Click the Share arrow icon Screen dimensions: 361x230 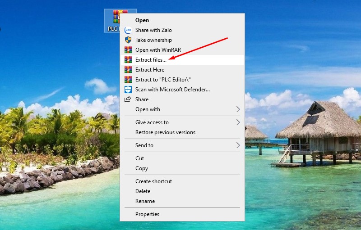click(128, 99)
